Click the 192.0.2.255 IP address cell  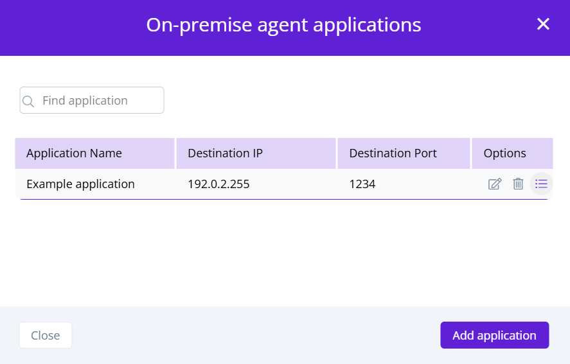click(218, 184)
